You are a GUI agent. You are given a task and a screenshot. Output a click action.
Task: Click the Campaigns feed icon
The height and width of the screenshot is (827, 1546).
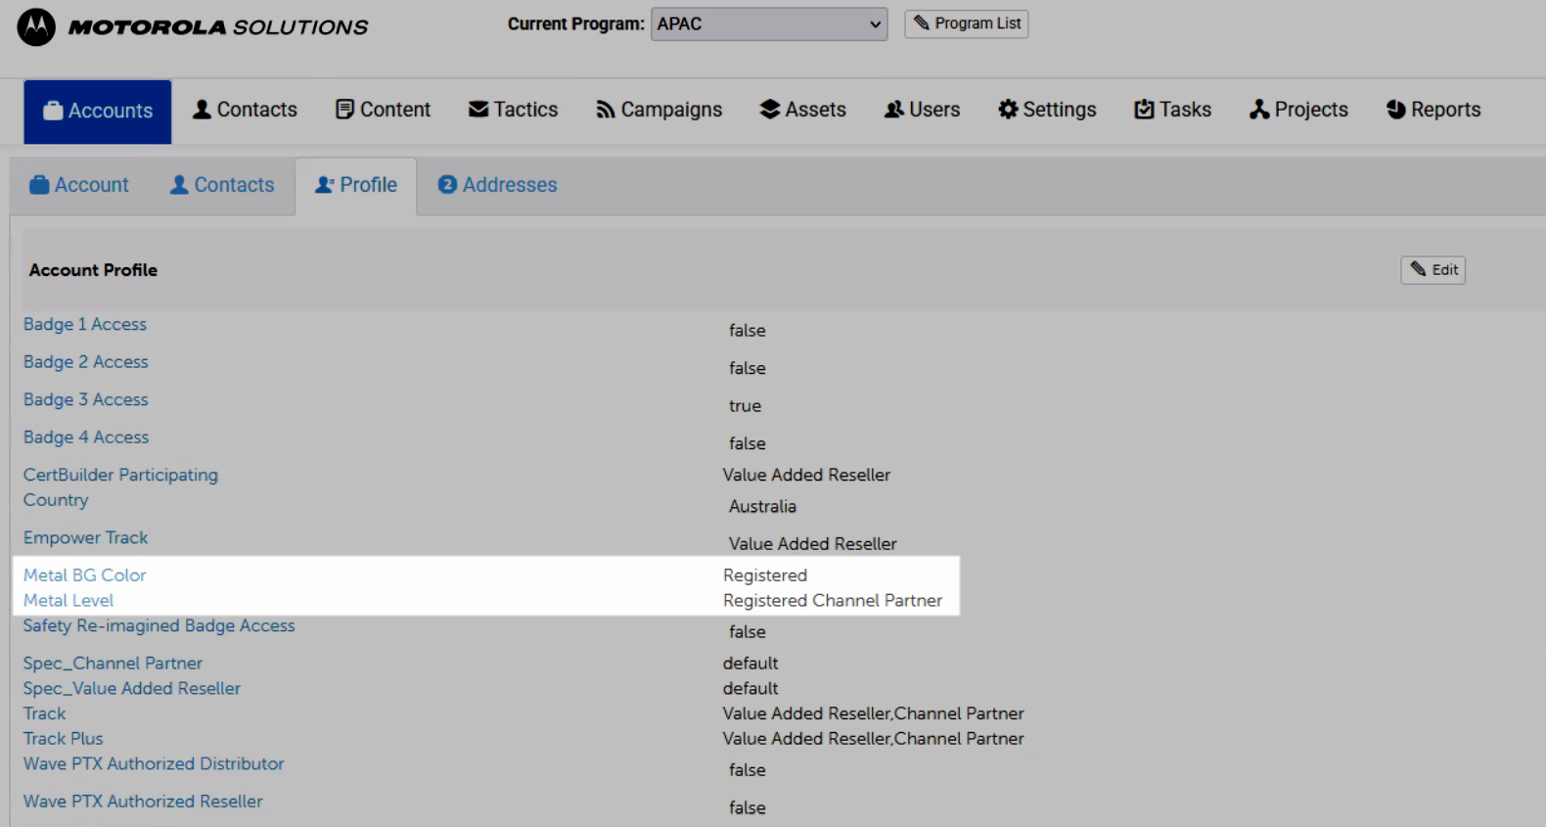(606, 110)
